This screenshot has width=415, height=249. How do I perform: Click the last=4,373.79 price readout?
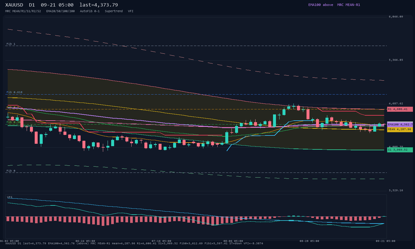[x=99, y=5]
